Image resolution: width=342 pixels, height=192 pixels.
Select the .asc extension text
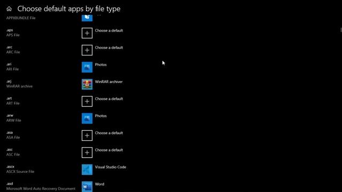[10, 149]
